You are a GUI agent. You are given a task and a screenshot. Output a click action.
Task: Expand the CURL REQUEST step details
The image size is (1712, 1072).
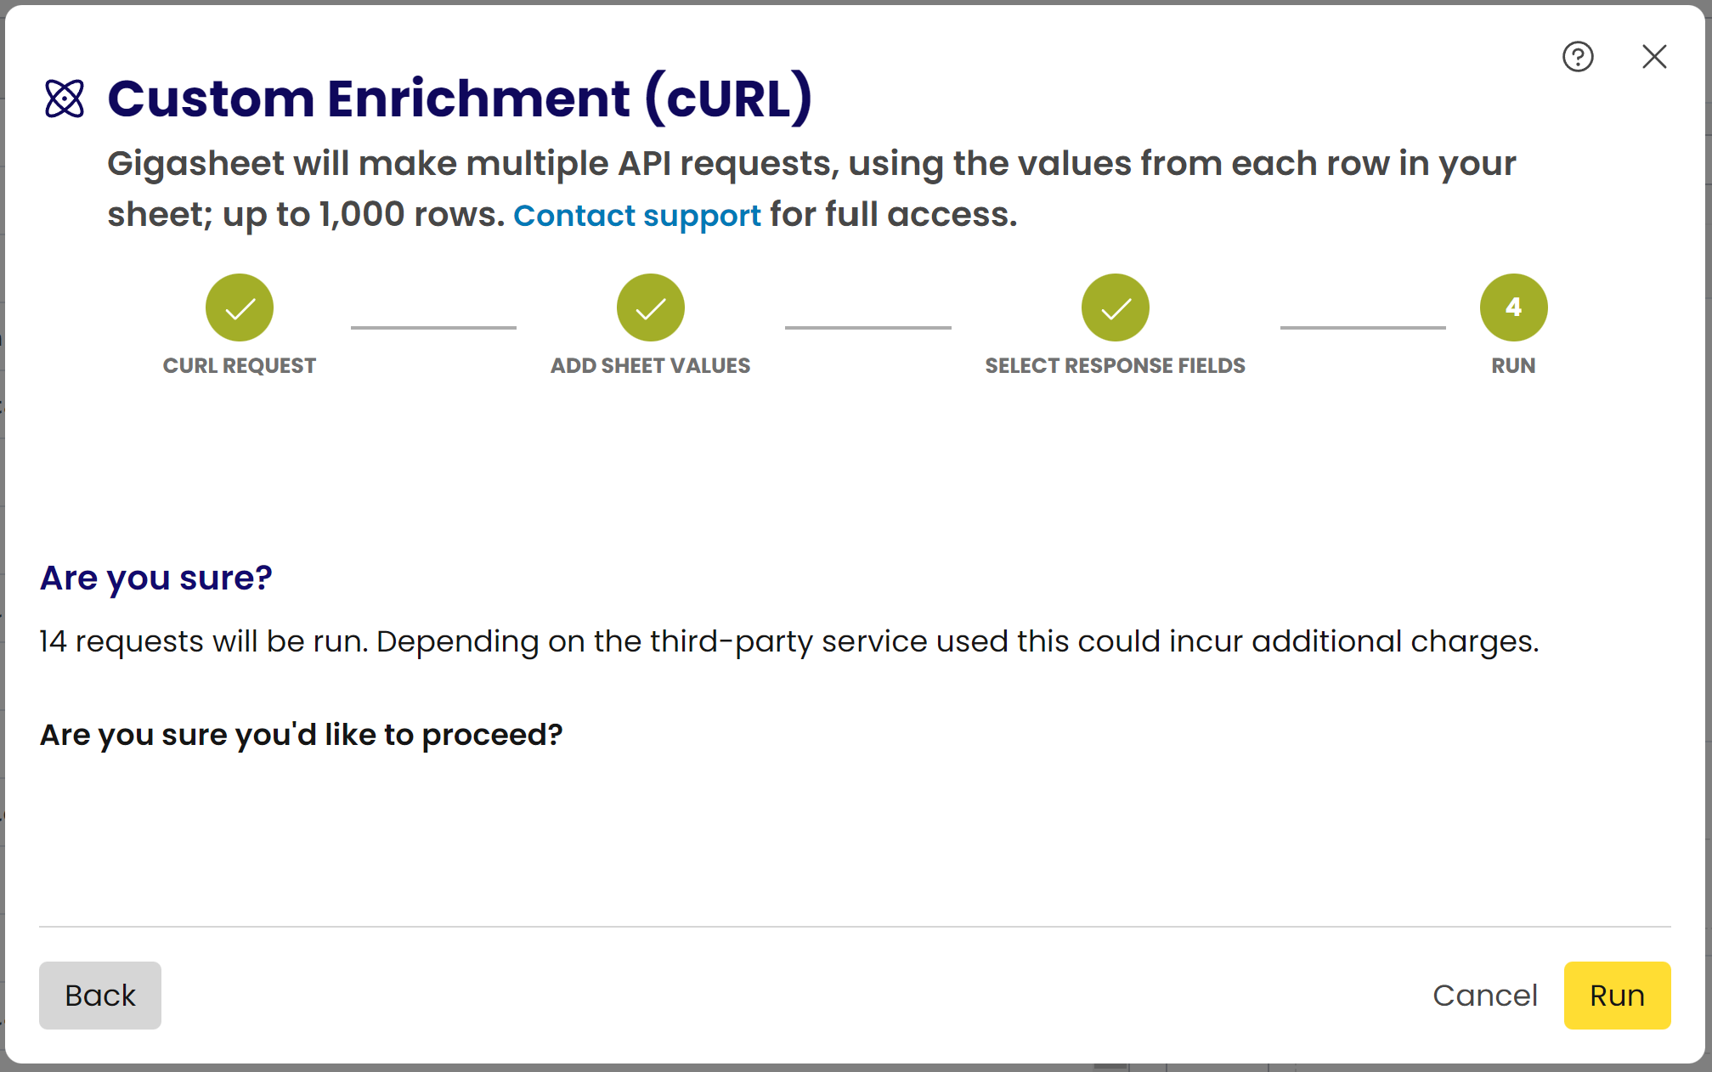click(240, 307)
